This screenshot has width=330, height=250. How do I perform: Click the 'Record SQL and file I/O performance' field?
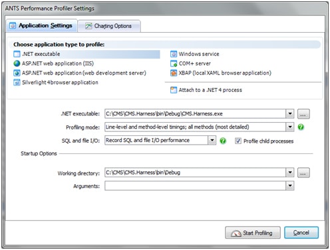click(x=156, y=140)
